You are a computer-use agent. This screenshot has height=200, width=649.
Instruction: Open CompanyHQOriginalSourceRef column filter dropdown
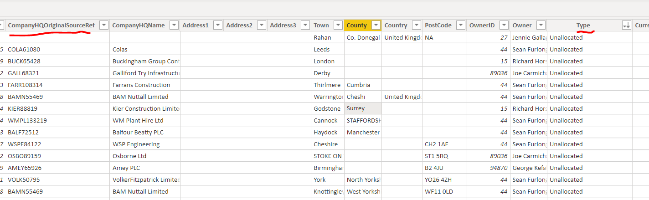(104, 25)
